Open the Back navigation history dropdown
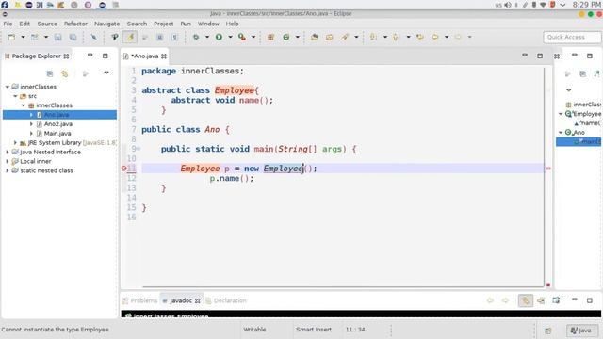 tap(447, 37)
